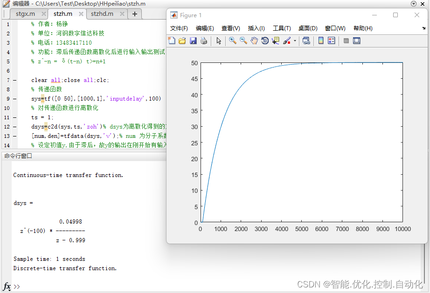Click 'dsys =' output in command window
This screenshot has width=430, height=293.
pyautogui.click(x=23, y=203)
